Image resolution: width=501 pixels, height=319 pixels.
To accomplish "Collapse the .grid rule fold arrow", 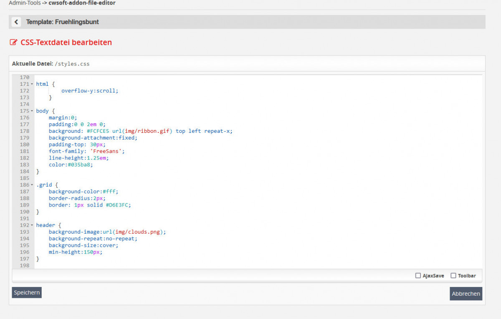I will pyautogui.click(x=32, y=185).
